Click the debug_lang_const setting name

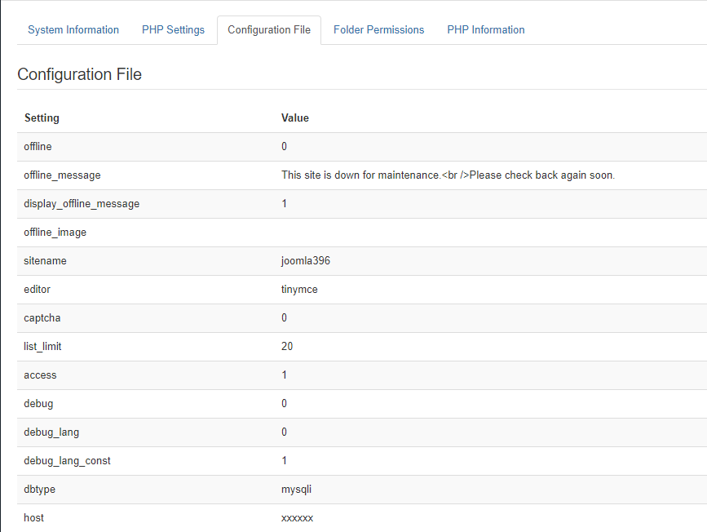67,461
